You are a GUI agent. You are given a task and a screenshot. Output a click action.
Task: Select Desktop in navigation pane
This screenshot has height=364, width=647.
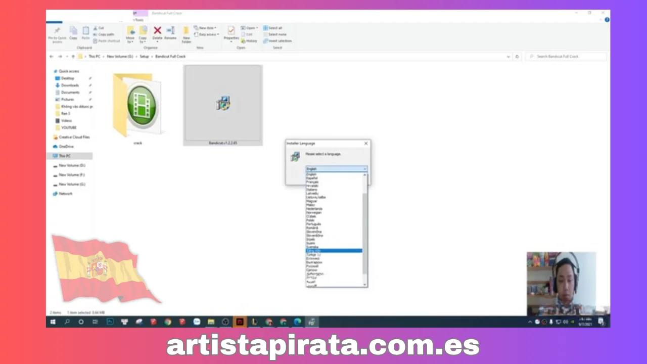click(x=68, y=78)
